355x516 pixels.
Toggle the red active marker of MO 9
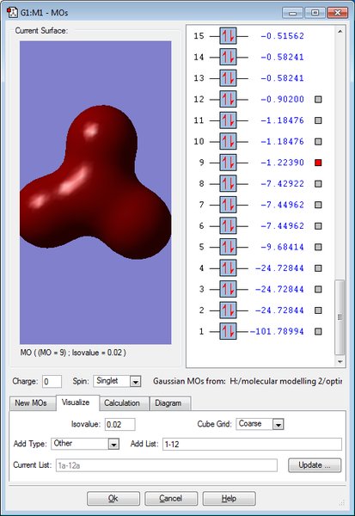(x=318, y=163)
